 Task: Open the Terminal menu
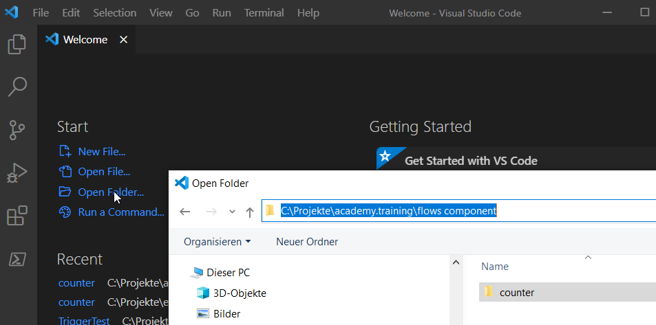(264, 13)
